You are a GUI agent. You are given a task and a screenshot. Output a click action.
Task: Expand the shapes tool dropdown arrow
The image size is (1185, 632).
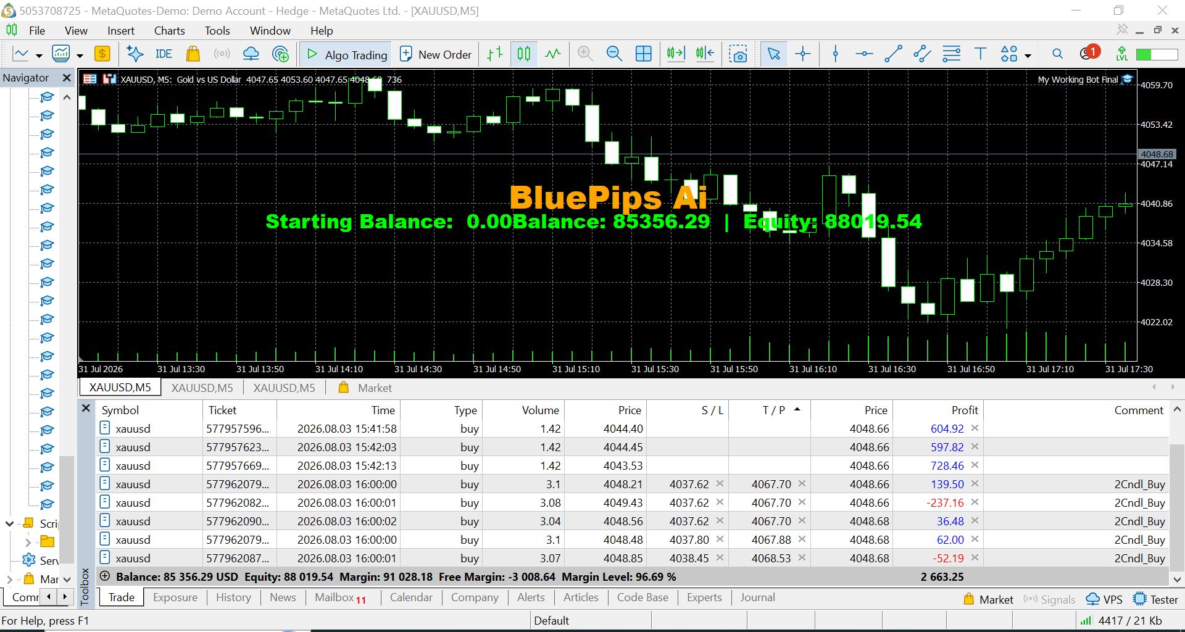1028,56
